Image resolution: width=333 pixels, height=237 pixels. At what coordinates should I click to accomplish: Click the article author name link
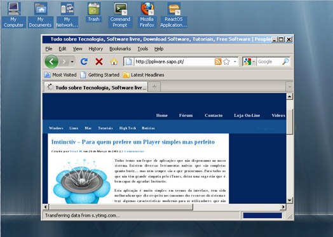tap(76, 151)
